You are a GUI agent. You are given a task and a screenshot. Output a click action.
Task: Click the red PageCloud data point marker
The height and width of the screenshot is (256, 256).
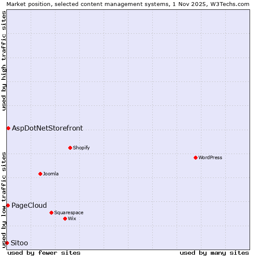click(x=8, y=205)
